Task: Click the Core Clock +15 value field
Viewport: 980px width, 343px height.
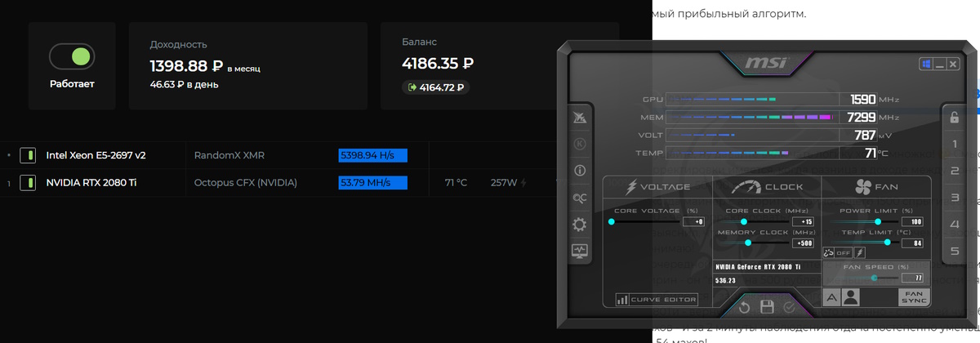Action: pyautogui.click(x=804, y=221)
